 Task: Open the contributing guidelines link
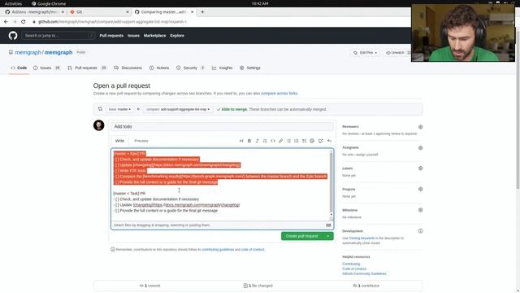pyautogui.click(x=218, y=250)
